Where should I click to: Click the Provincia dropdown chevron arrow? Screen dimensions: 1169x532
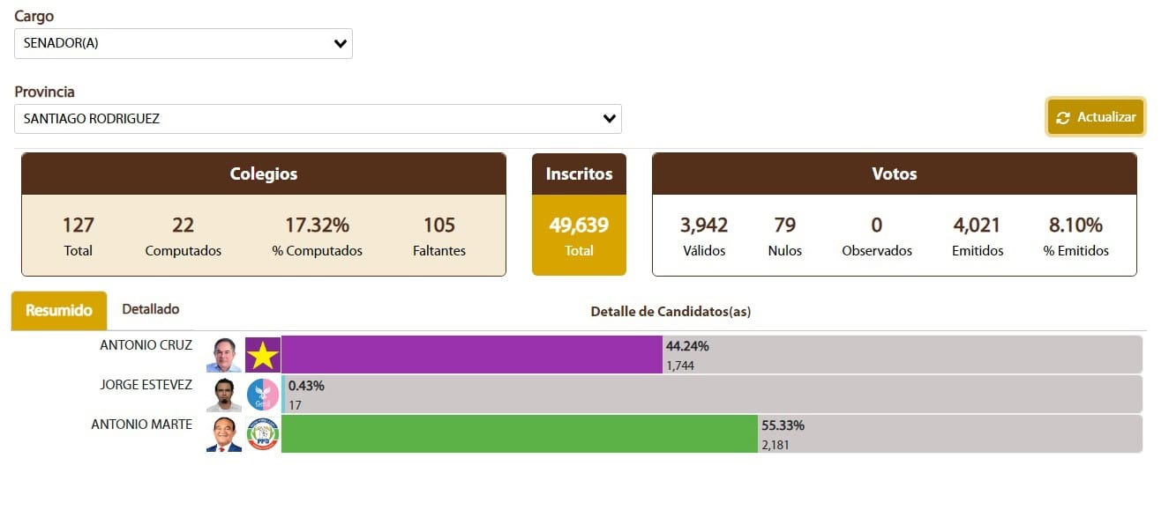click(609, 119)
